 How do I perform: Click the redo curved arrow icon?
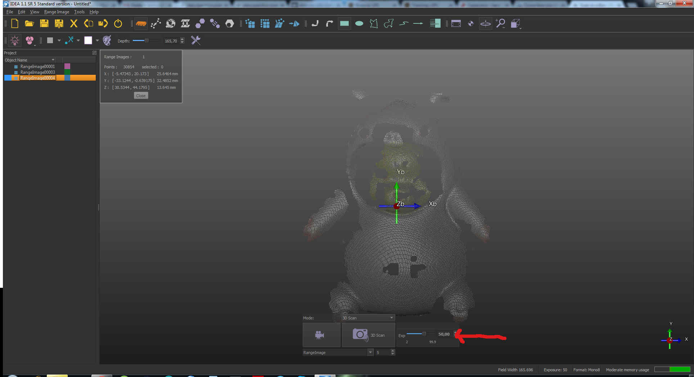[x=329, y=24]
